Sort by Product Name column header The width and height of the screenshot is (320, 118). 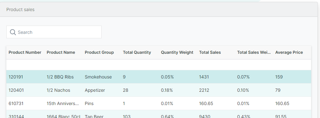click(61, 53)
